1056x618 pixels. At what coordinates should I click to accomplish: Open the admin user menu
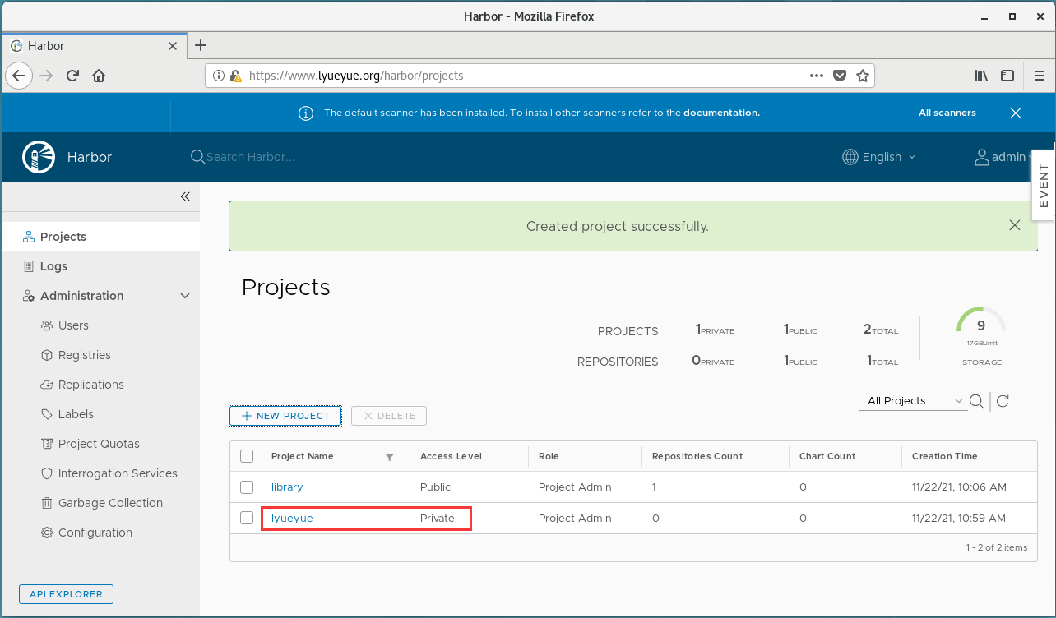[x=1003, y=157]
